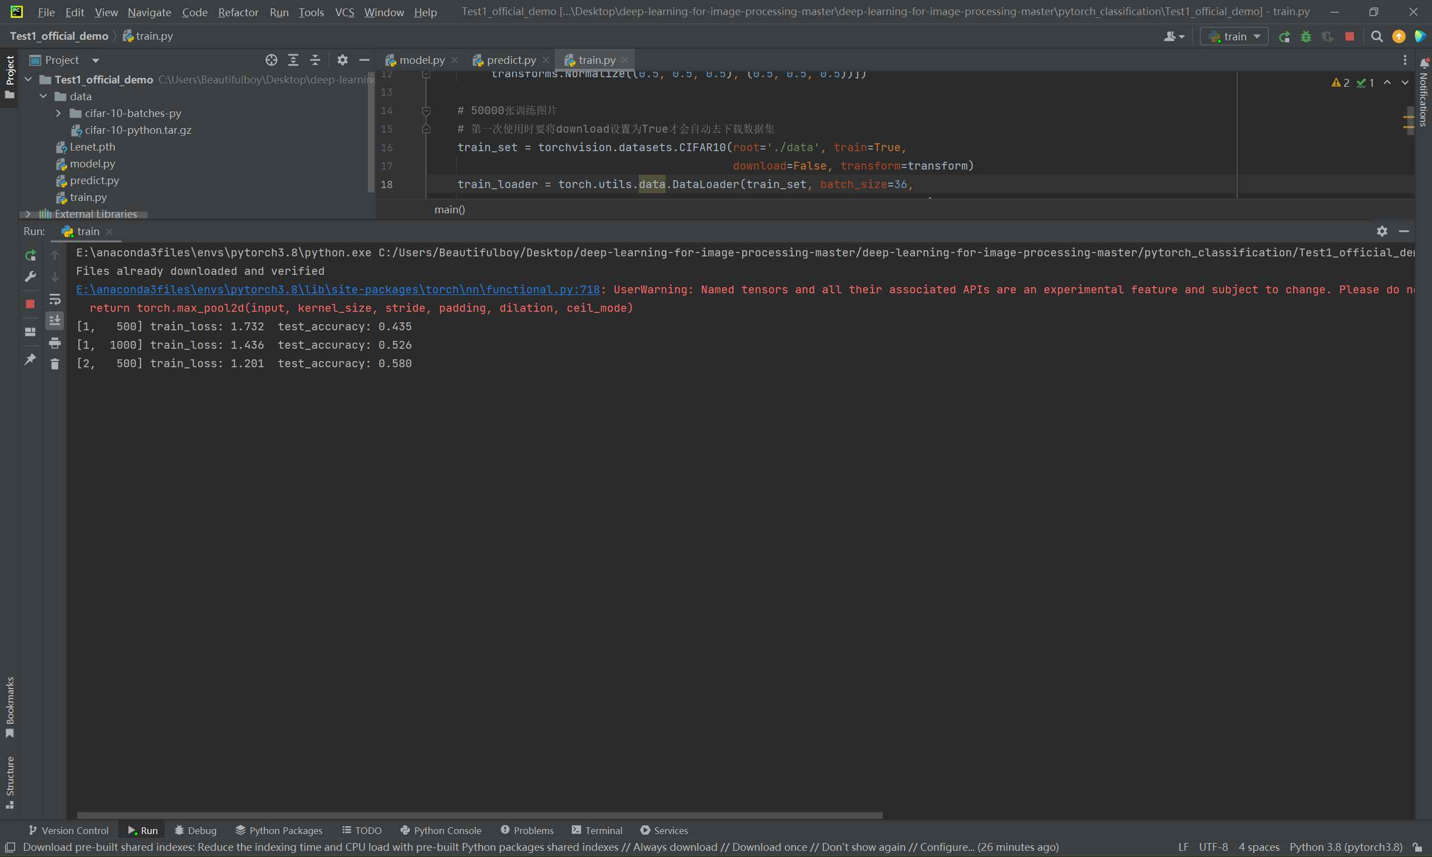
Task: Print console contents via the printer icon
Action: (55, 343)
